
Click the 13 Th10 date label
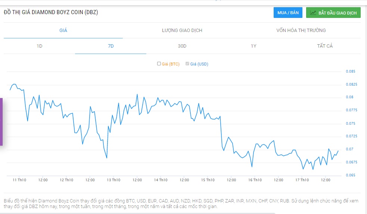tap(113, 180)
